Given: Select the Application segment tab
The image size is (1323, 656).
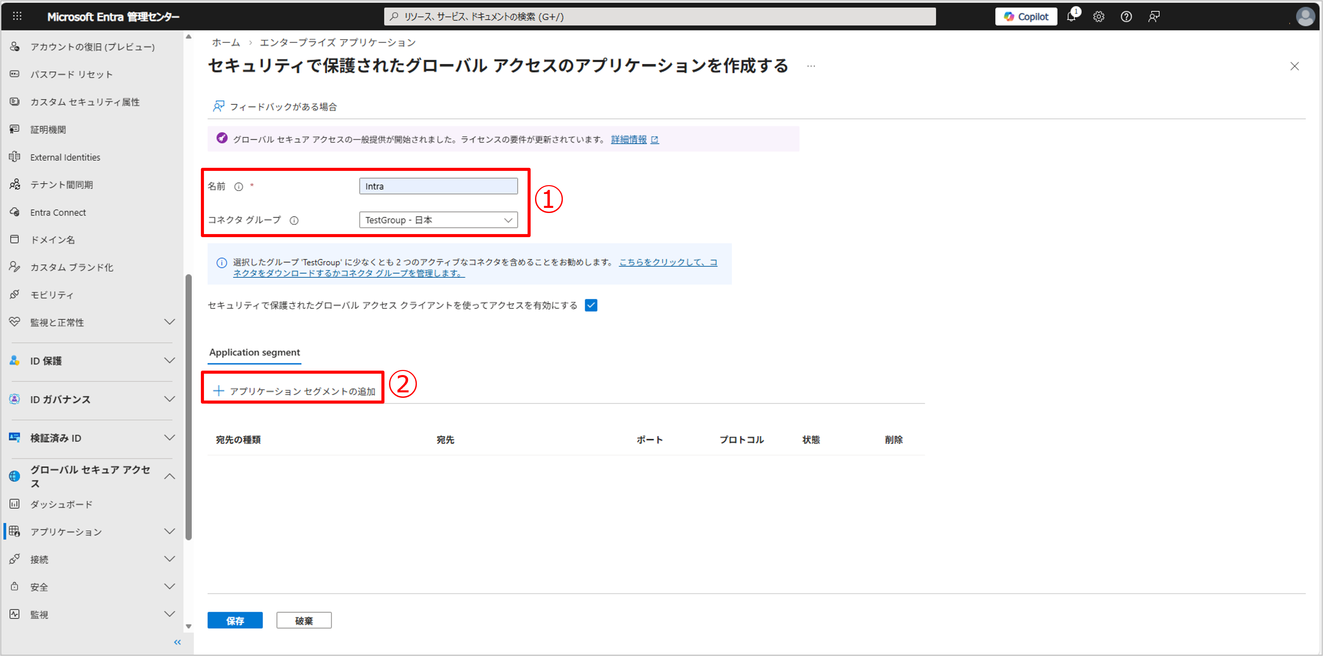Looking at the screenshot, I should point(255,352).
